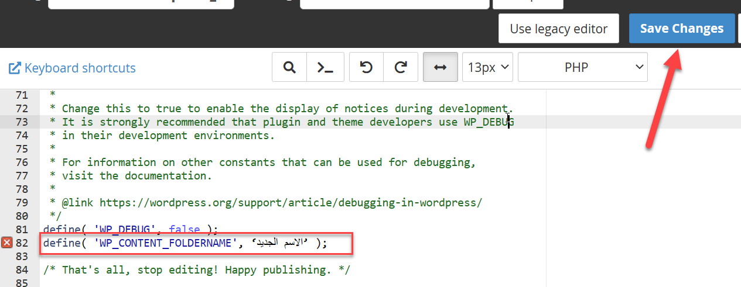This screenshot has width=741, height=287.
Task: Undo the last edit
Action: [x=366, y=68]
